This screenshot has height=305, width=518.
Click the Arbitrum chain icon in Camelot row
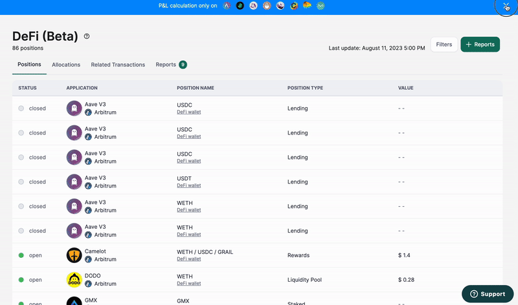88,260
